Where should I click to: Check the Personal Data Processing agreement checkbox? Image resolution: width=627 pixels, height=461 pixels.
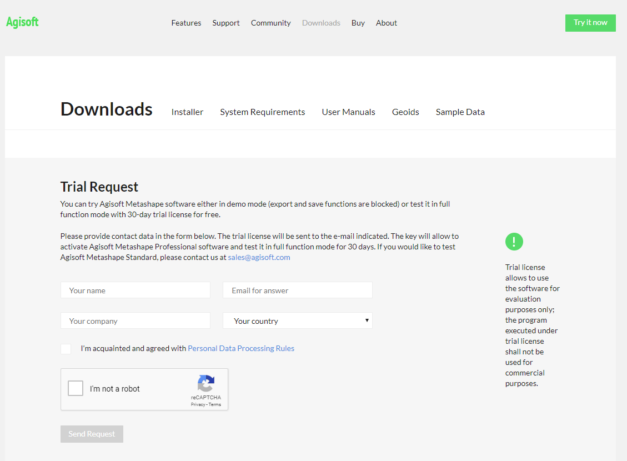[66, 349]
